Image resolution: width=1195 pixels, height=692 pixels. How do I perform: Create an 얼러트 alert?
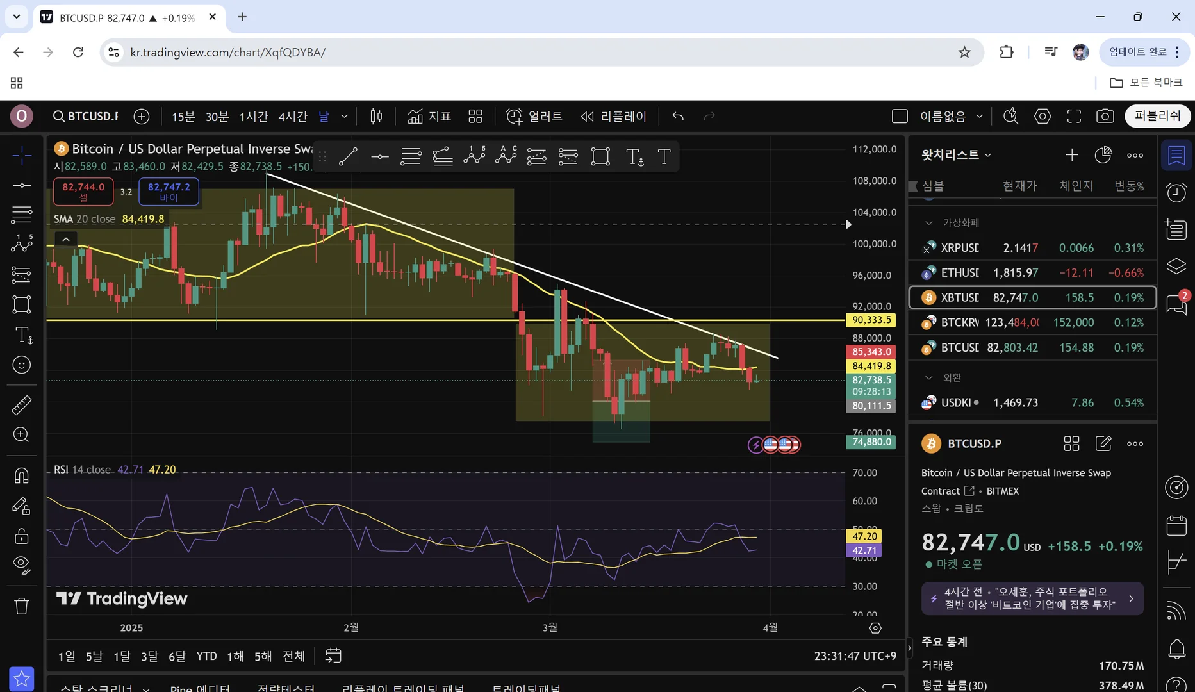tap(534, 116)
